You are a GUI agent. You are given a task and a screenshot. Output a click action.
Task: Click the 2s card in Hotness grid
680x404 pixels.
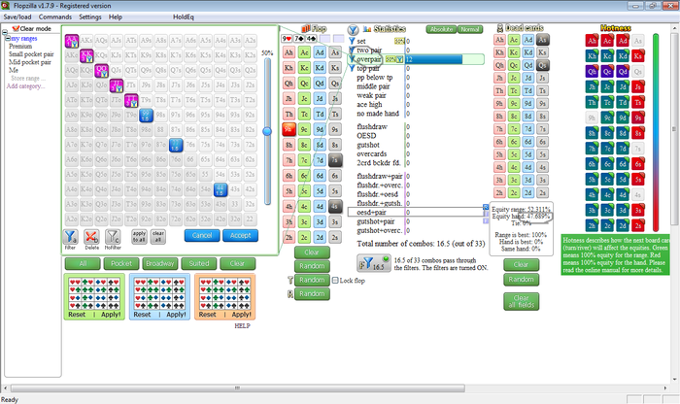tap(637, 225)
